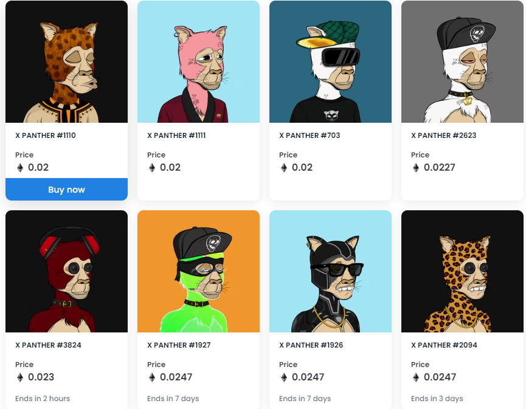
Task: Click the Ethereum icon beside price 0.023
Action: (20, 377)
